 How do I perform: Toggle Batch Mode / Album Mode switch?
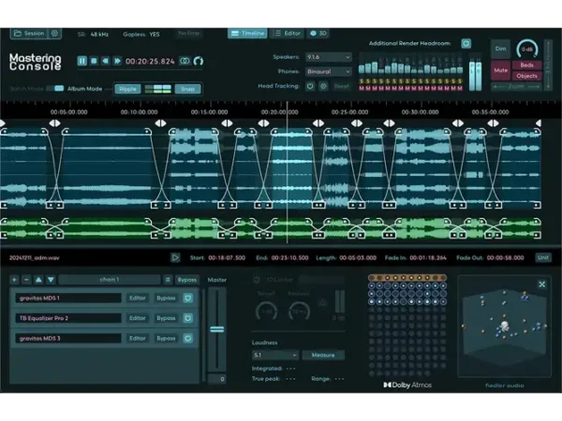pyautogui.click(x=55, y=89)
